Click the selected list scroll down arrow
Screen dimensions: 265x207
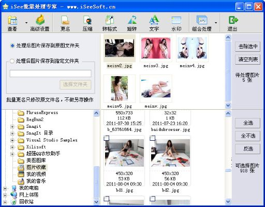coord(228,105)
